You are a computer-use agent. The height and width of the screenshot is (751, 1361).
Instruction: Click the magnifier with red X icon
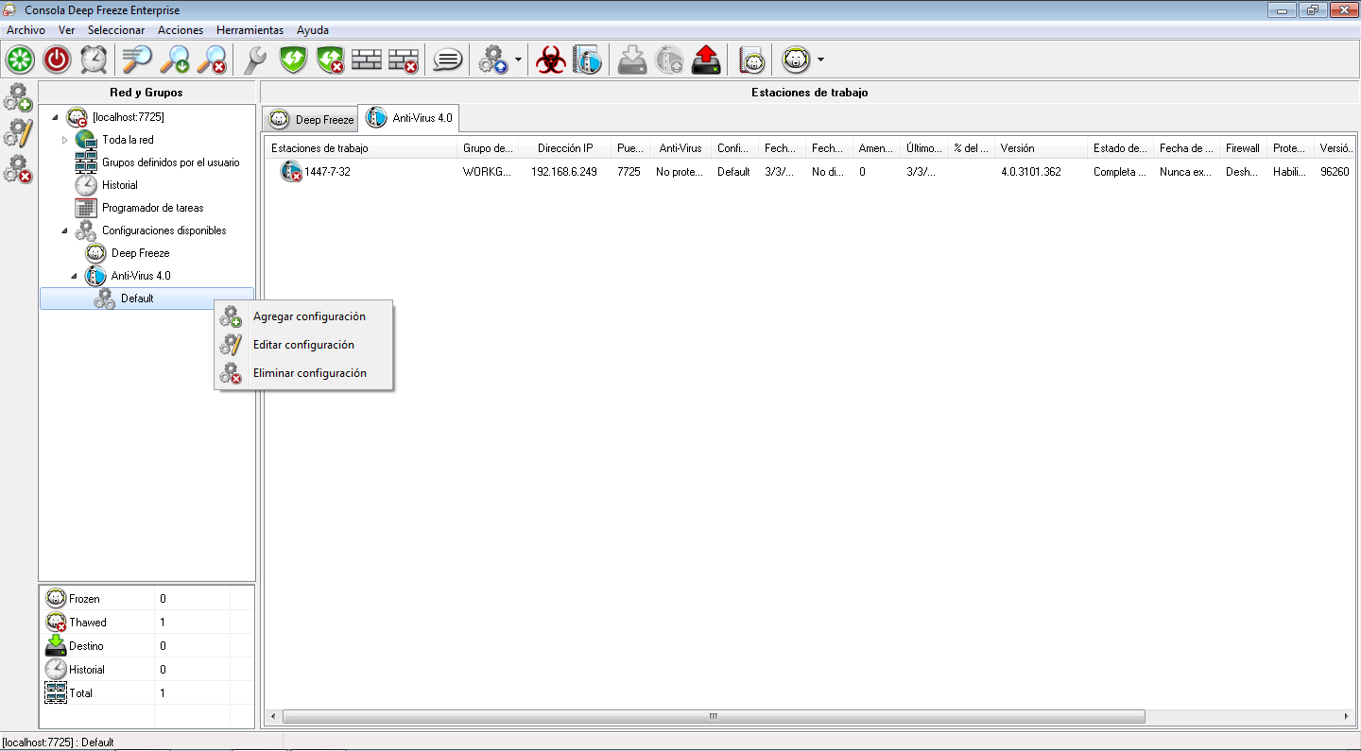[212, 60]
